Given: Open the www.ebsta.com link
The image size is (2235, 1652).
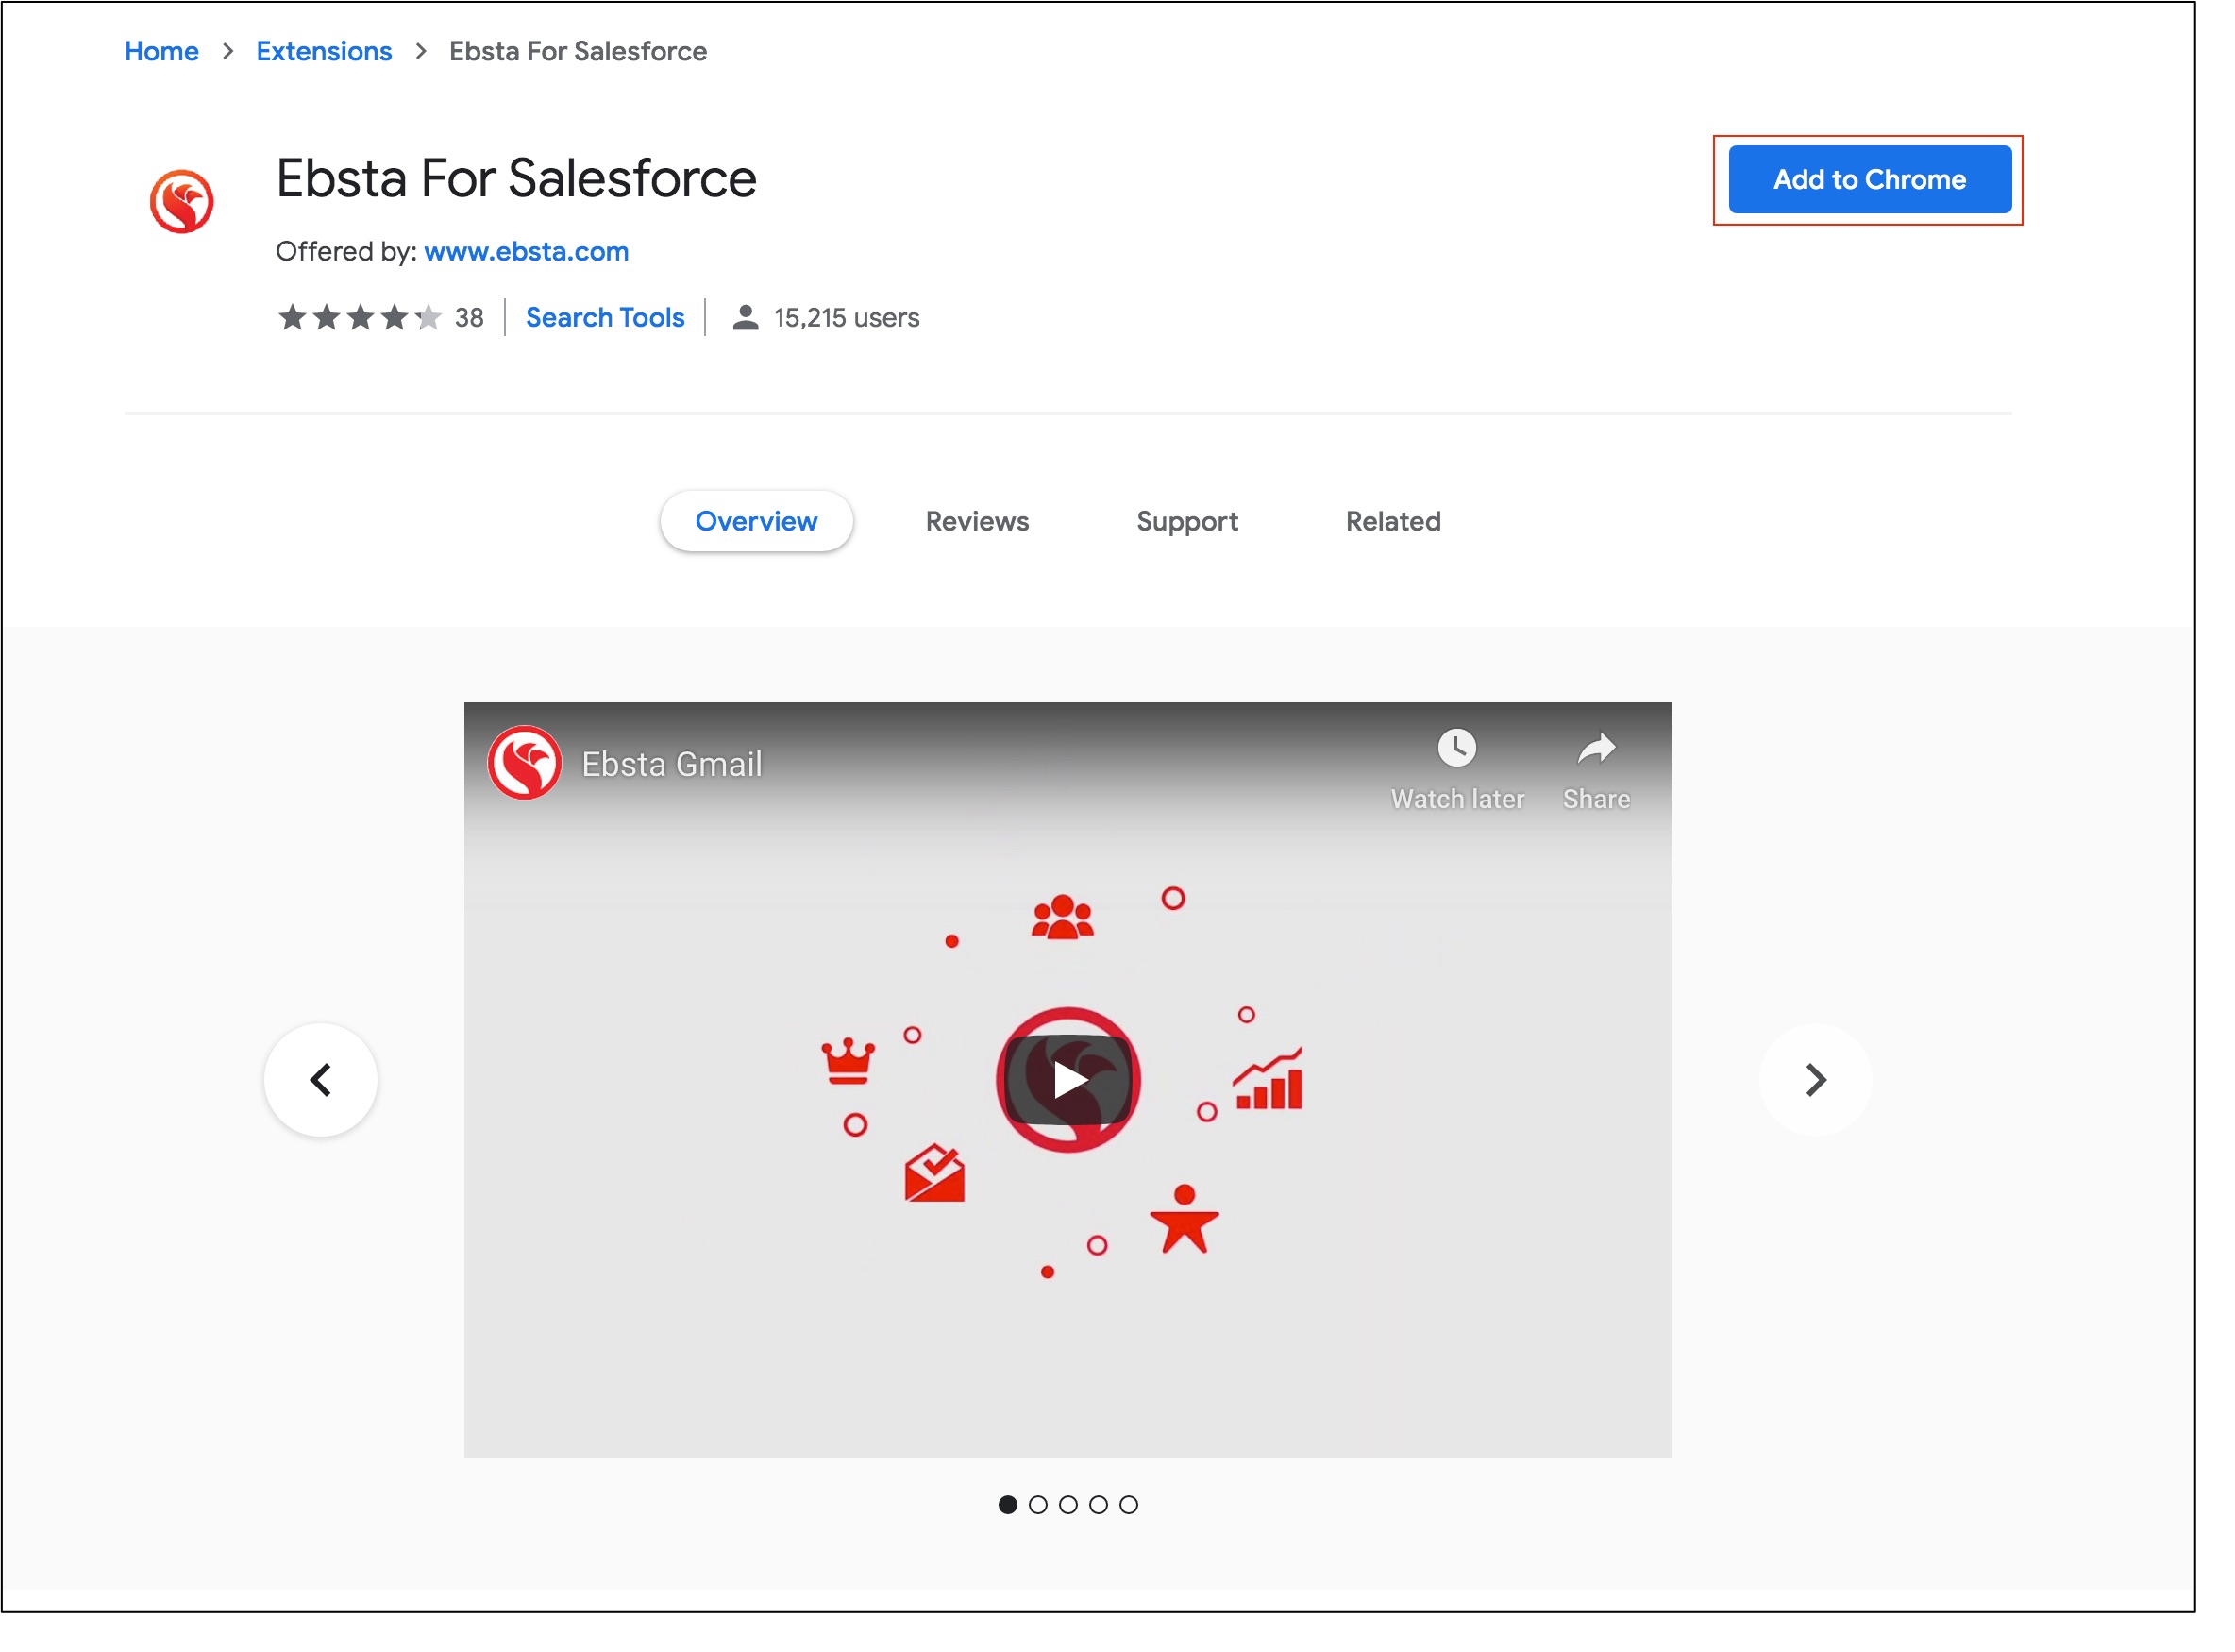Looking at the screenshot, I should (526, 251).
